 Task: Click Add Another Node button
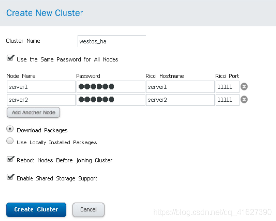click(x=33, y=112)
